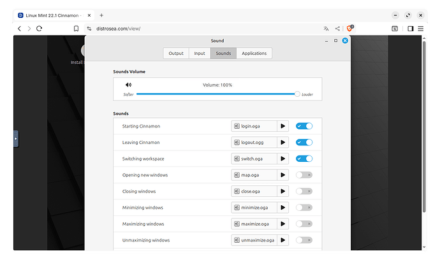The width and height of the screenshot is (440, 267).
Task: Open the browser translate icon
Action: [326, 29]
